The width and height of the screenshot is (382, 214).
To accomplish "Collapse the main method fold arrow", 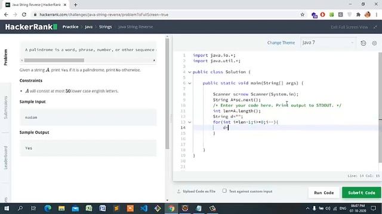I will click(190, 83).
